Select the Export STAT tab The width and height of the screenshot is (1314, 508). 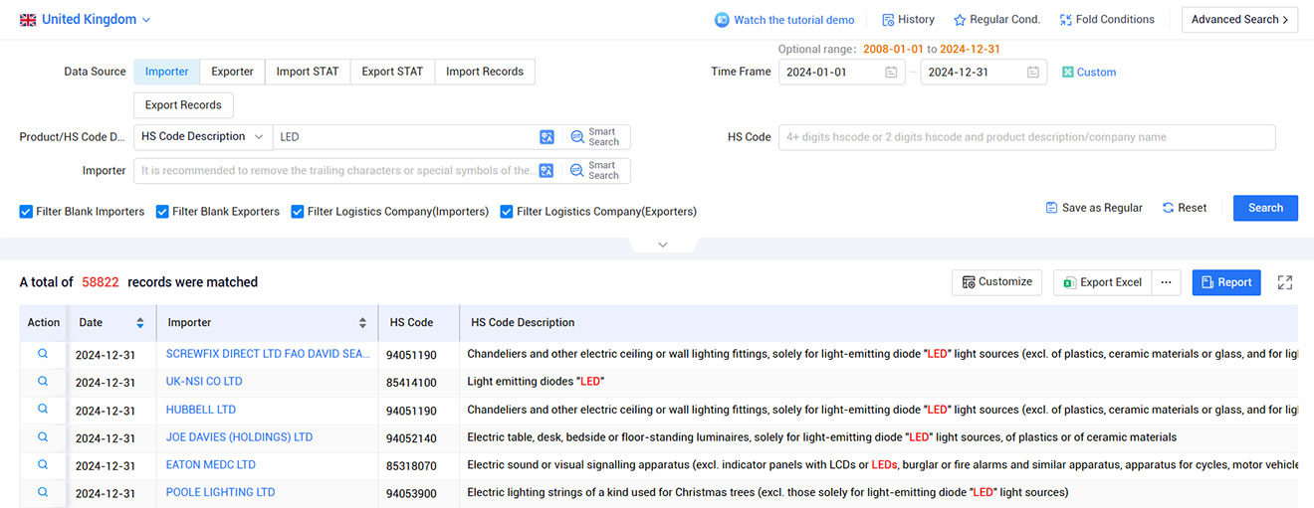point(392,72)
